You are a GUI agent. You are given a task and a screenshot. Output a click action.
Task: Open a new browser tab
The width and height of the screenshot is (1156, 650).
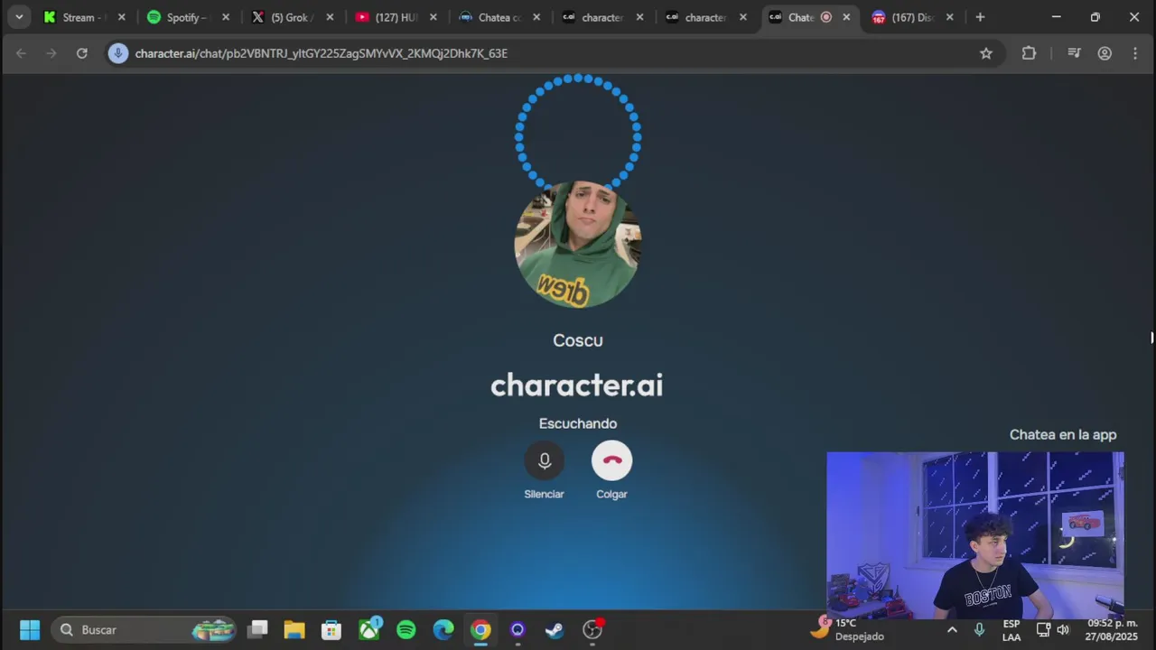click(980, 17)
